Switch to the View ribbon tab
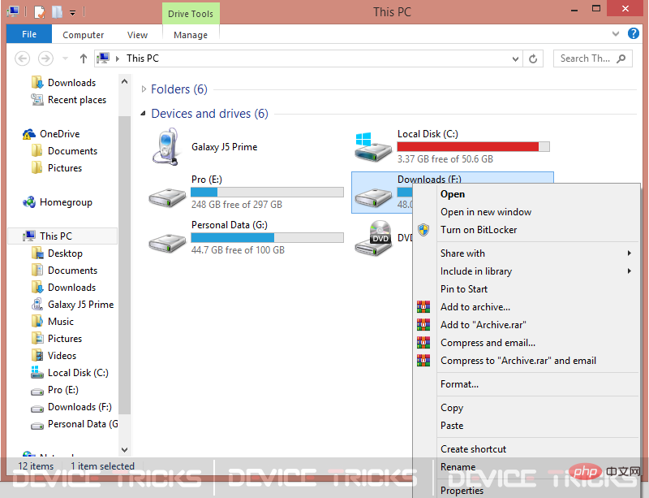 tap(137, 35)
